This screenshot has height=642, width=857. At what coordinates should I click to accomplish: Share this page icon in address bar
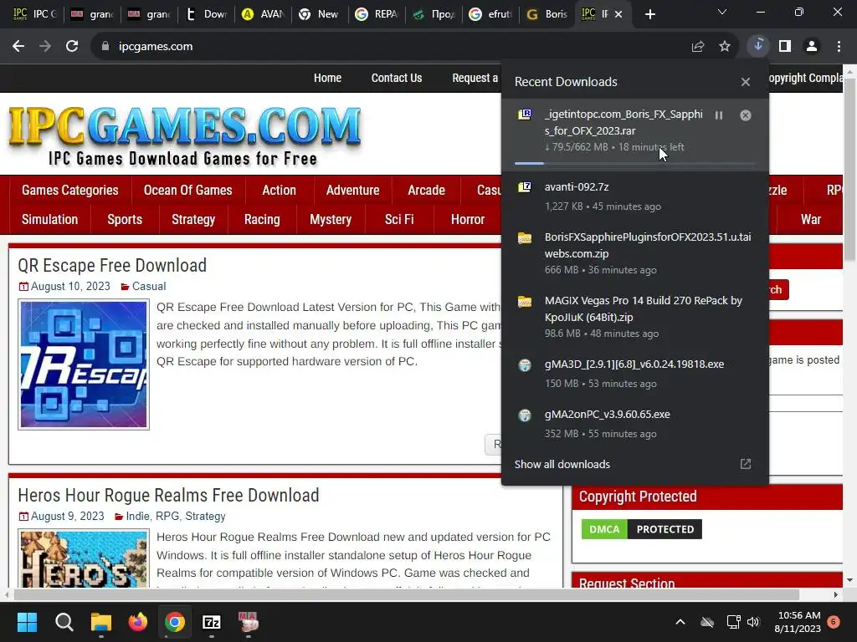(x=698, y=47)
